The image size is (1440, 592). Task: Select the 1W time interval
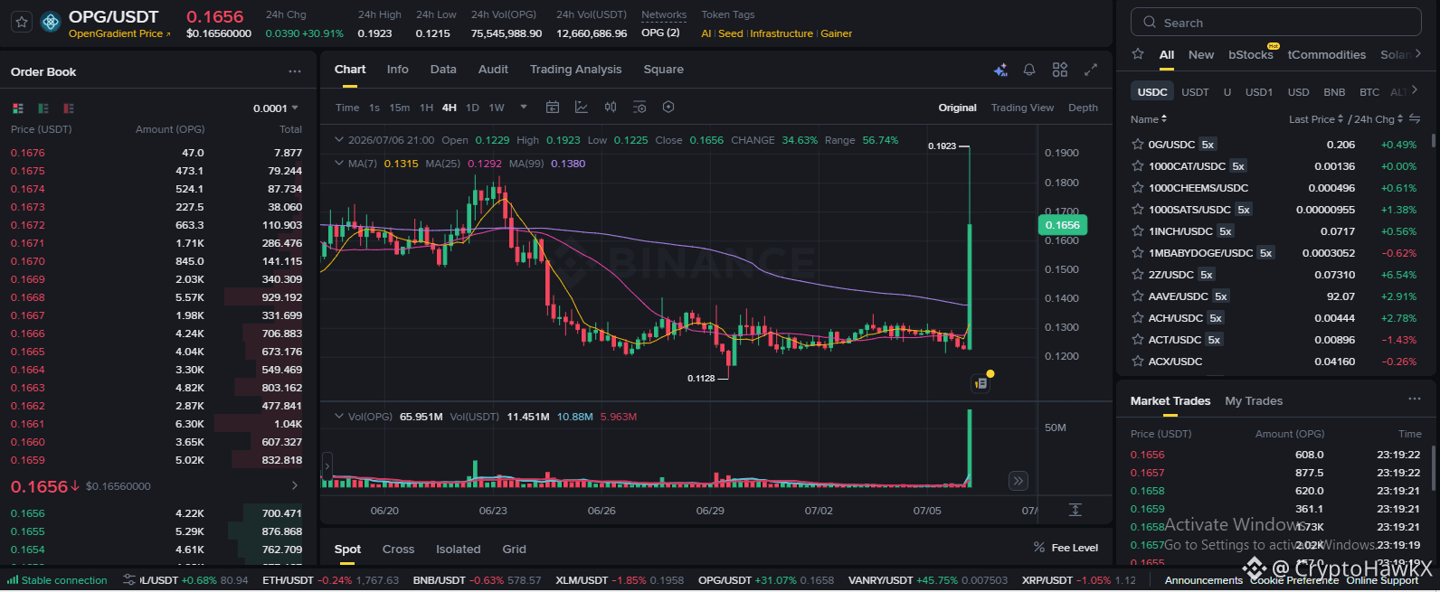pyautogui.click(x=497, y=108)
